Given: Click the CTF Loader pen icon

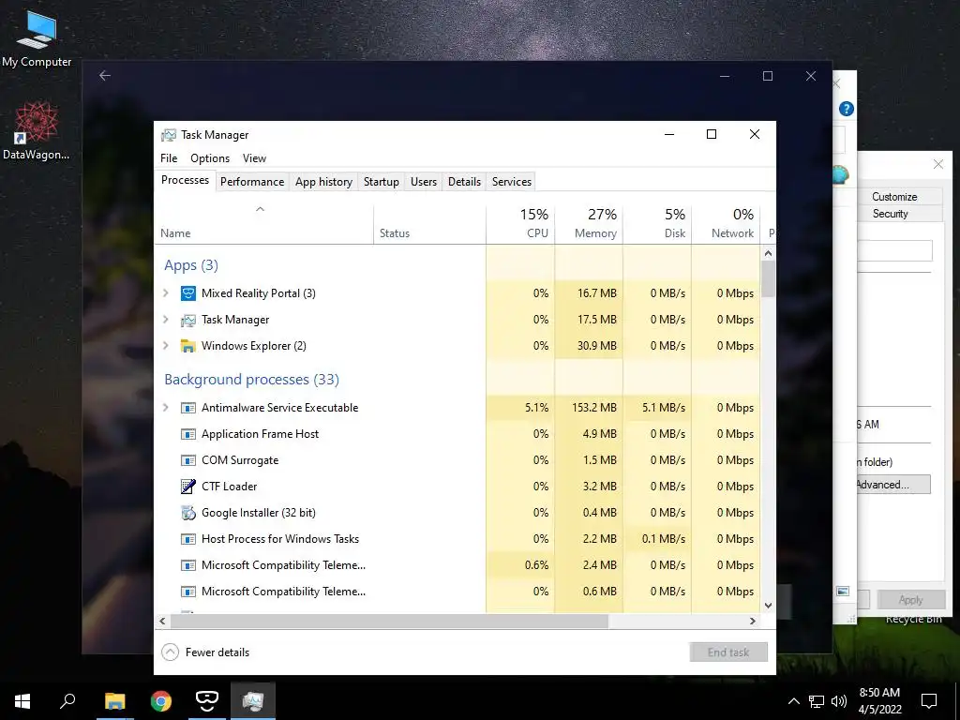Looking at the screenshot, I should tap(187, 487).
